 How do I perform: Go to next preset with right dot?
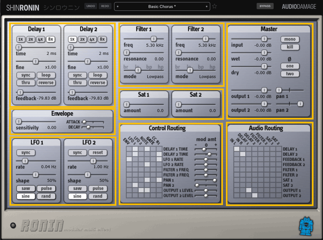[206, 7]
